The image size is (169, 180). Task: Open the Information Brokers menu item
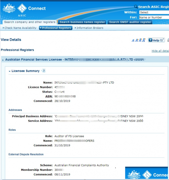coord(89,28)
